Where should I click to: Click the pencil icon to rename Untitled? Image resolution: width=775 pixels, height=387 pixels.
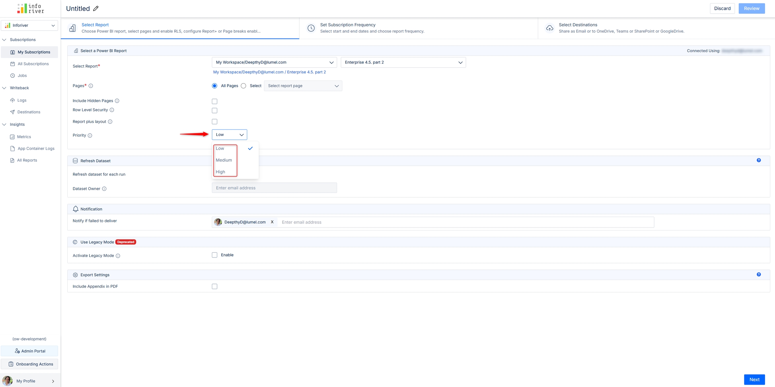click(x=96, y=8)
